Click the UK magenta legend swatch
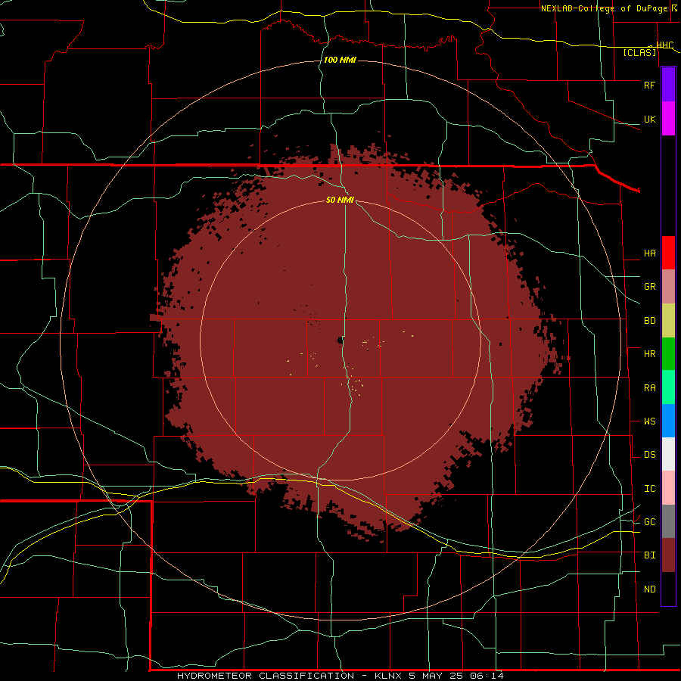Screen dimensions: 681x681 point(668,119)
